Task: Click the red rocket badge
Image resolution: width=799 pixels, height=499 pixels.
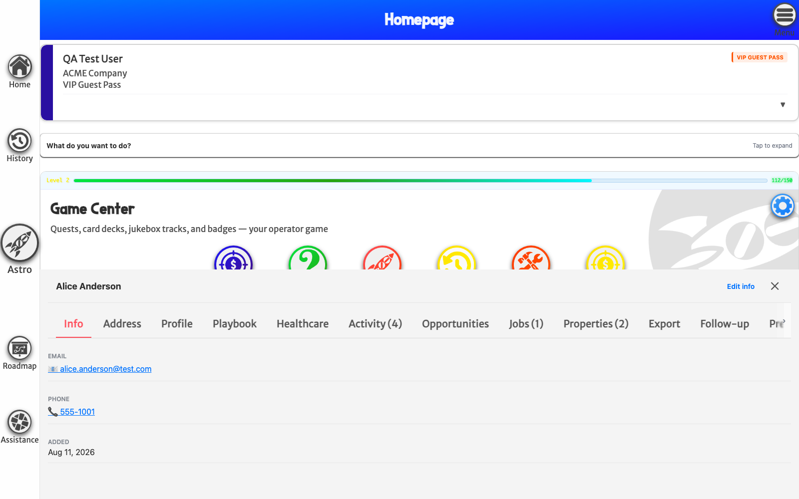Action: click(382, 258)
